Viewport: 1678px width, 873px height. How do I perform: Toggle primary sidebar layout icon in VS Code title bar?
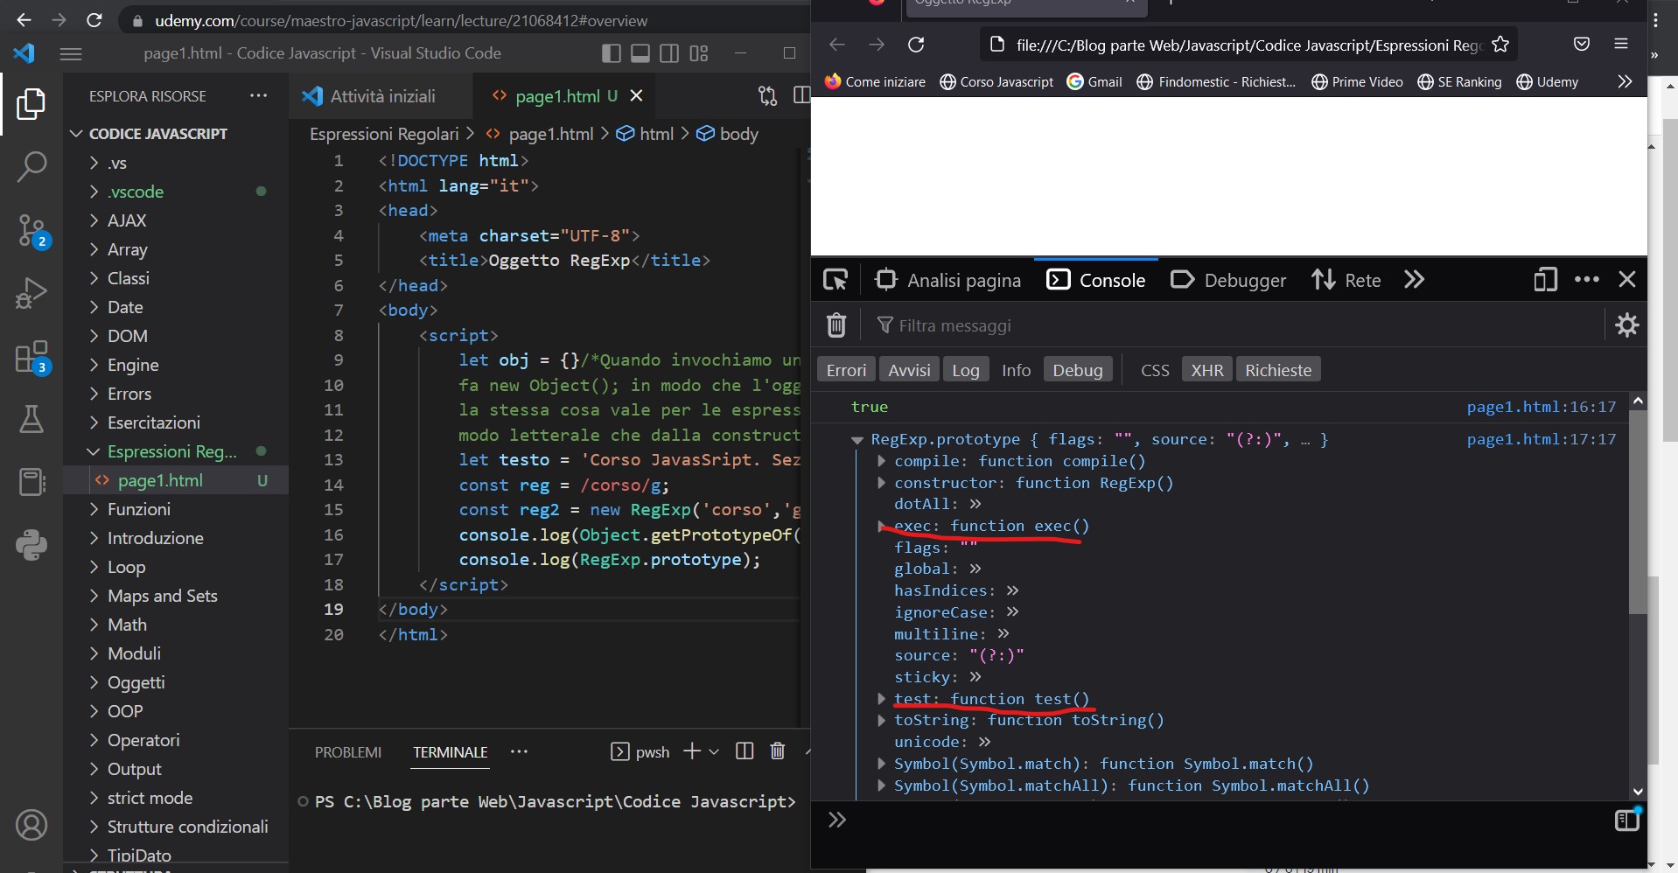click(x=612, y=53)
